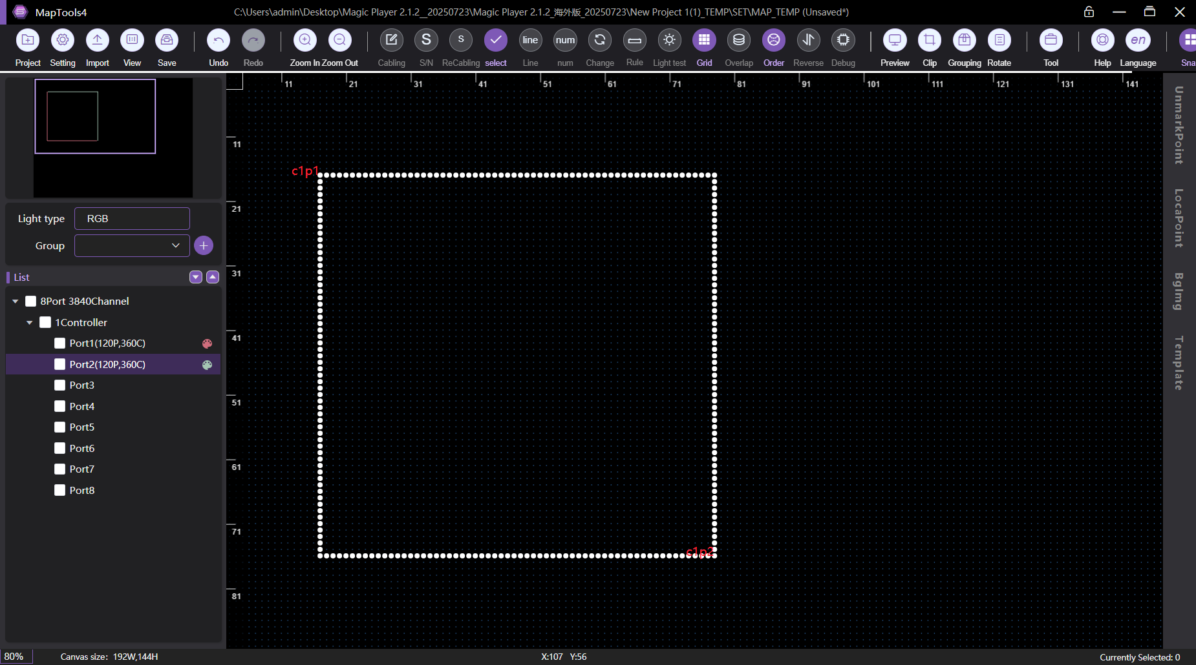This screenshot has width=1196, height=665.
Task: Tick the Port8 checkbox
Action: [x=59, y=490]
